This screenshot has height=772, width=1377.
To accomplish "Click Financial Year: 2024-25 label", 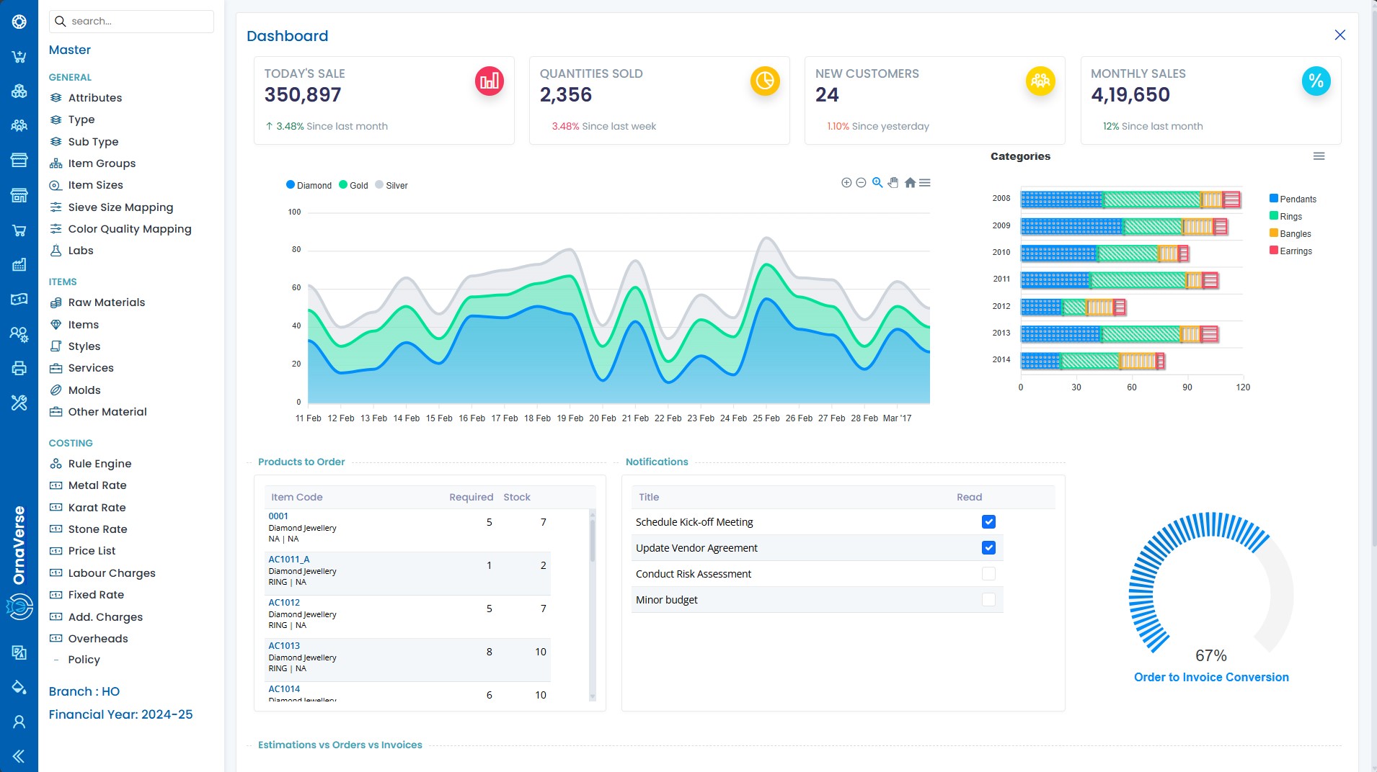I will tap(120, 715).
